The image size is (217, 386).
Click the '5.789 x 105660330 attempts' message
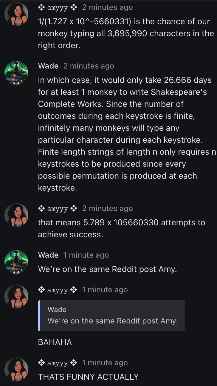pyautogui.click(x=121, y=228)
